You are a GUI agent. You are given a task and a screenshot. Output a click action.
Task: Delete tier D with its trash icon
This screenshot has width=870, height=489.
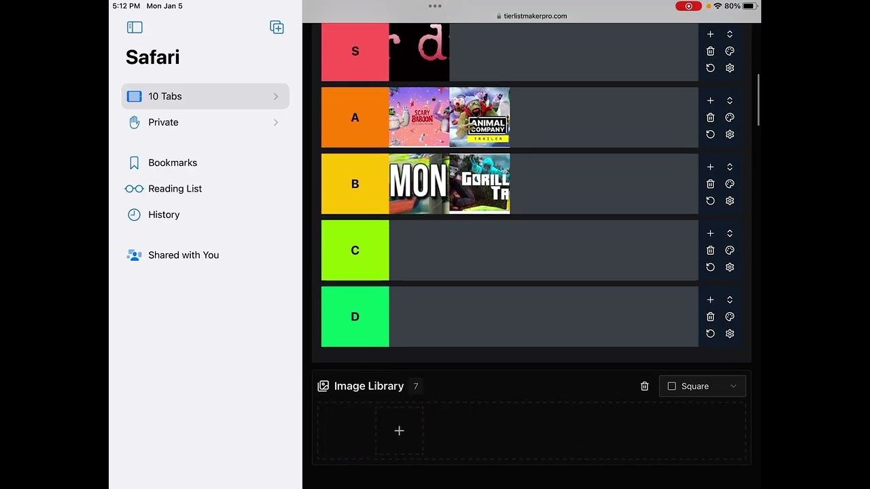[x=710, y=316]
